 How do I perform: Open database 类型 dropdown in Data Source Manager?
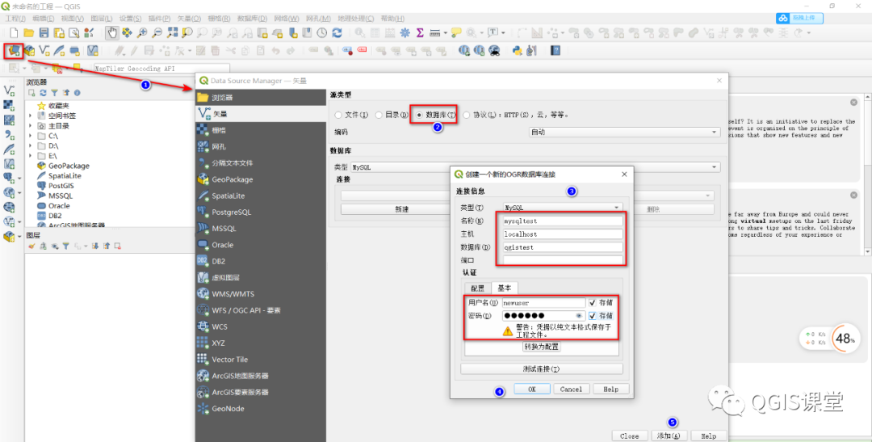click(535, 167)
